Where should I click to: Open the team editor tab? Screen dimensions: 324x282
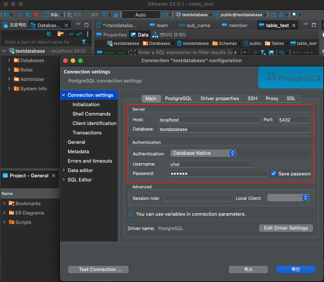coord(159,25)
